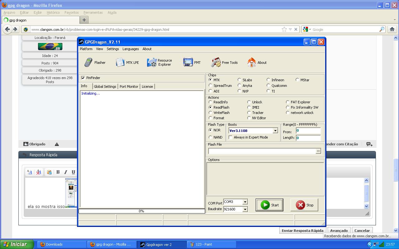
Task: Open the Firefox Favoritos menu
Action: [x=72, y=12]
